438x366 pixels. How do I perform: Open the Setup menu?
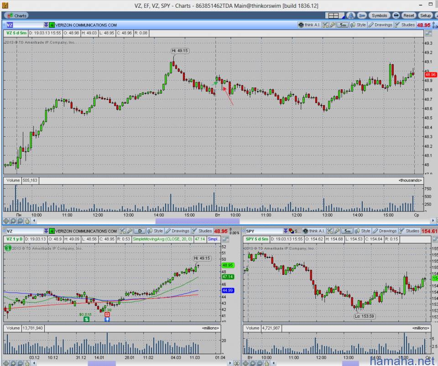(x=425, y=15)
